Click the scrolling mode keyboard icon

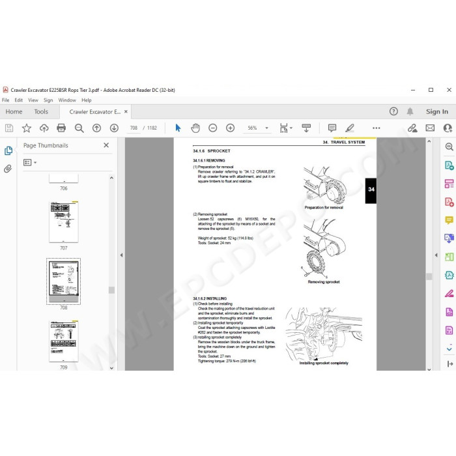coord(306,128)
